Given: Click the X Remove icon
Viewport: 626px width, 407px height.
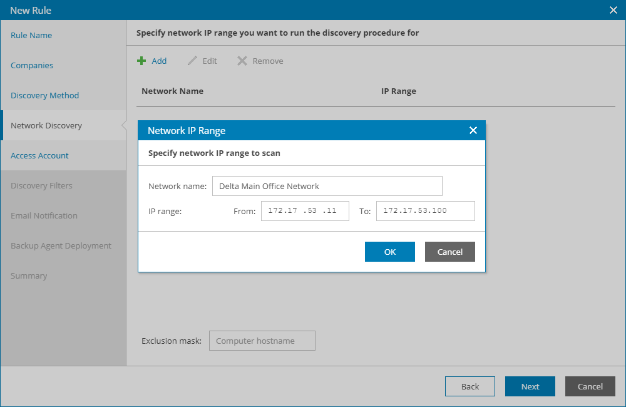Looking at the screenshot, I should (x=242, y=61).
